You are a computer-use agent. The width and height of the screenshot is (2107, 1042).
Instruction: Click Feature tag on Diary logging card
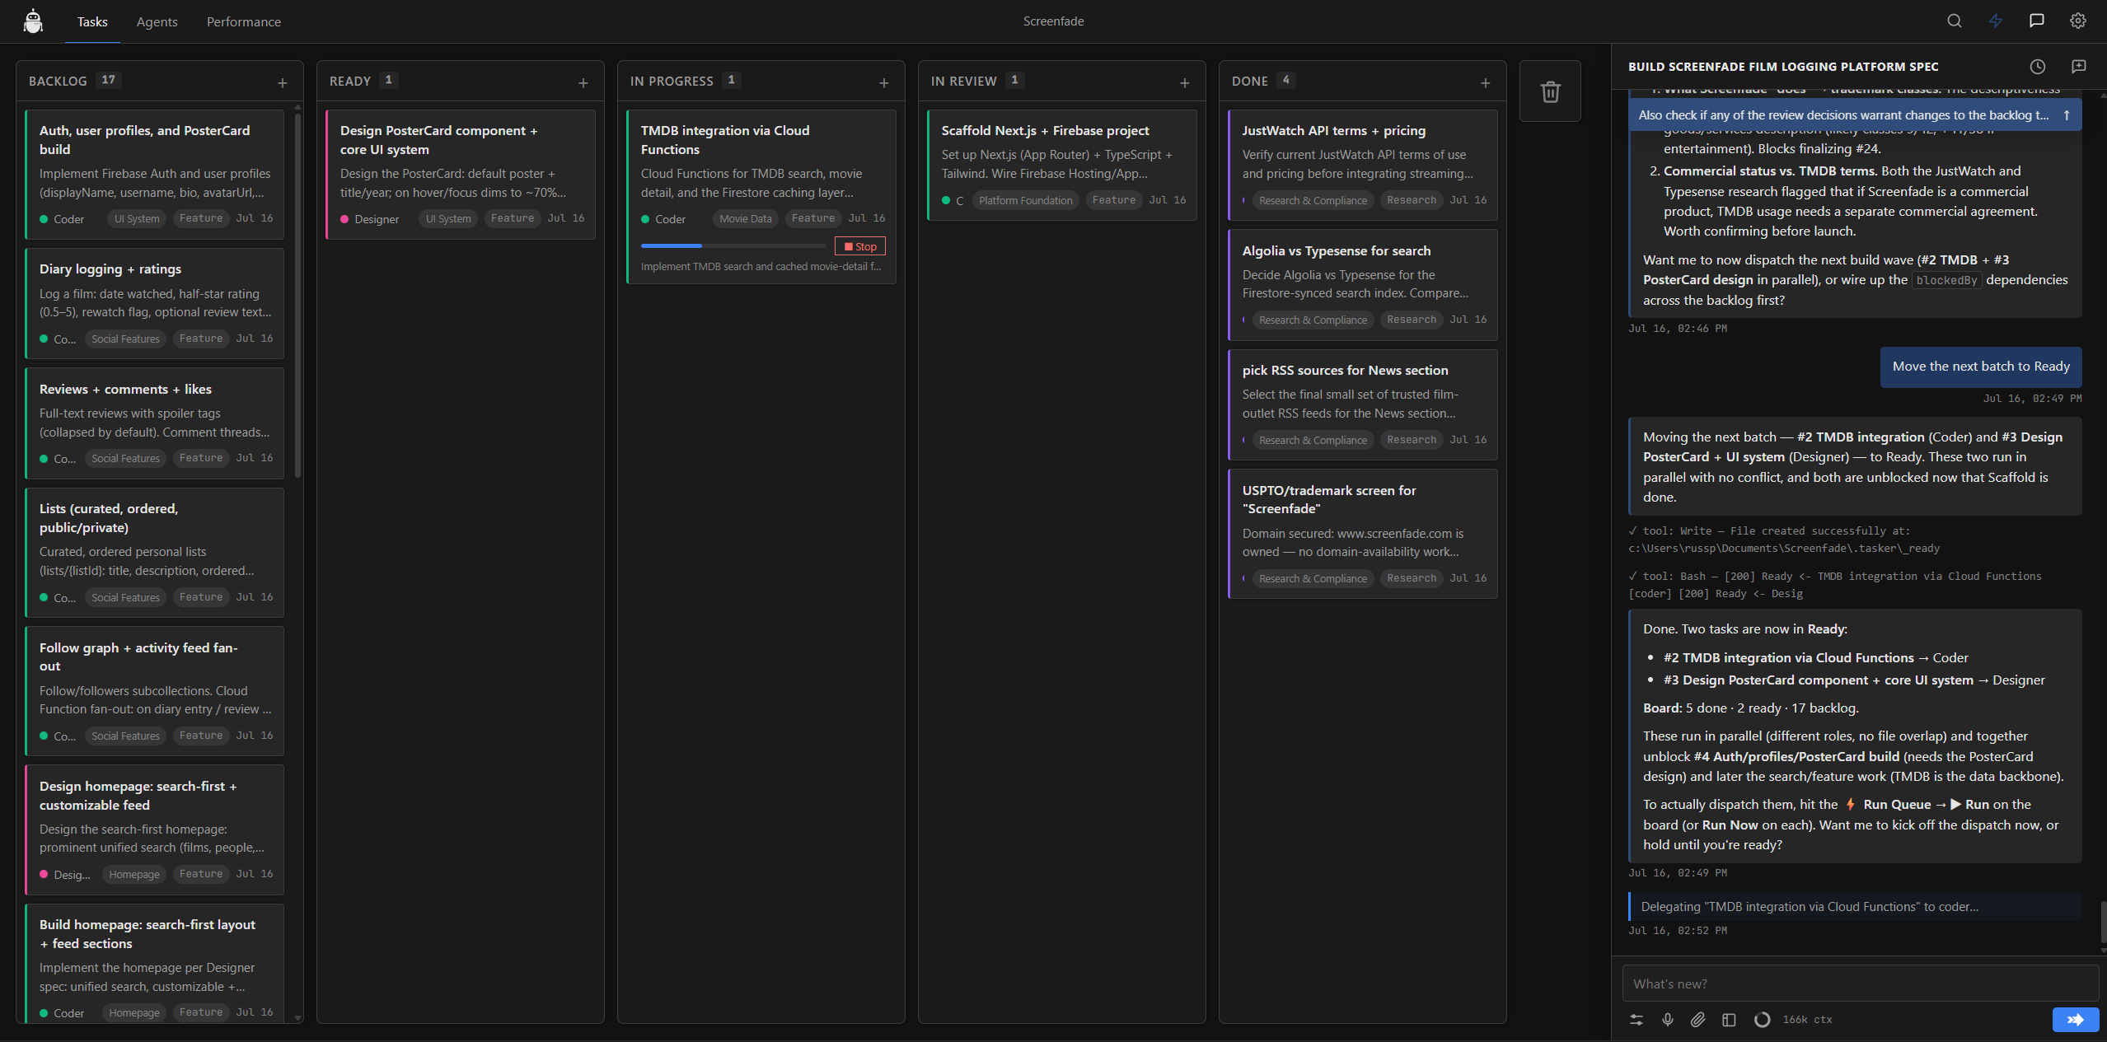pos(201,339)
